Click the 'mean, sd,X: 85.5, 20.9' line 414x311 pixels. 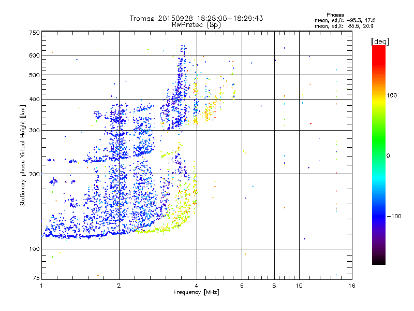coord(344,26)
